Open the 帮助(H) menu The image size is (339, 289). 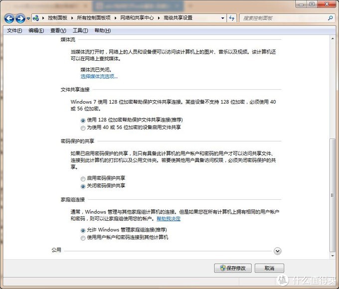103,30
